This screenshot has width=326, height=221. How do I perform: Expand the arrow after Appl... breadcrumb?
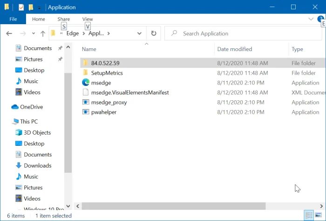coord(109,33)
